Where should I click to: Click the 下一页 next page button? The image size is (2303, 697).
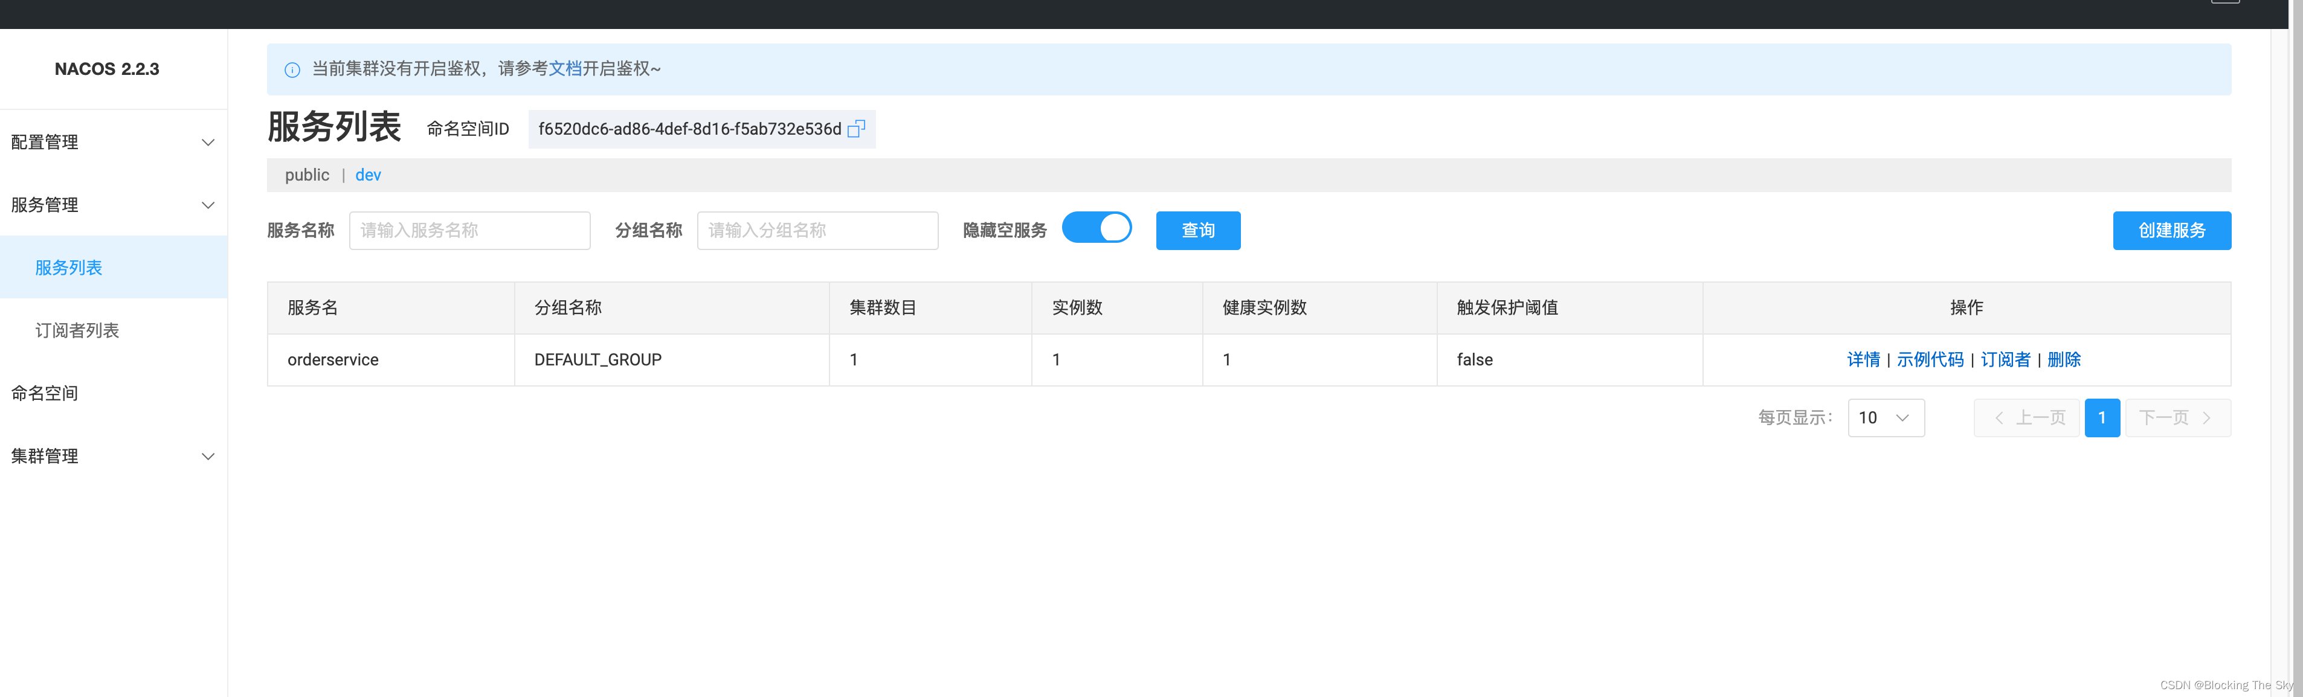pyautogui.click(x=2178, y=417)
